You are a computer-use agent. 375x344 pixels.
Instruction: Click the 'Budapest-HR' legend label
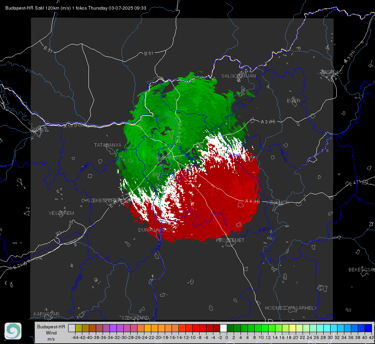click(51, 326)
